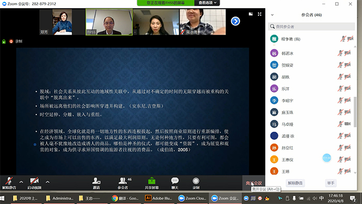Click Raise Hand (举手) button
Image resolution: width=362 pixels, height=204 pixels.
[330, 183]
